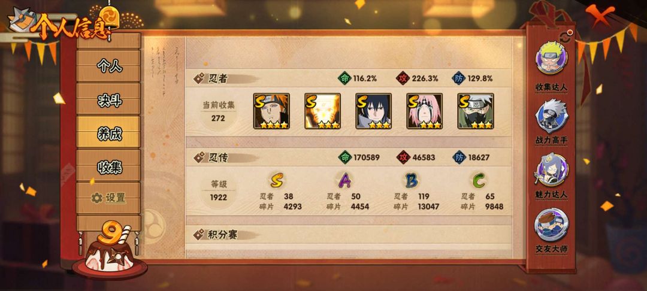This screenshot has width=647, height=291.
Task: Open the 战力高手 badge icon
Action: tap(551, 115)
